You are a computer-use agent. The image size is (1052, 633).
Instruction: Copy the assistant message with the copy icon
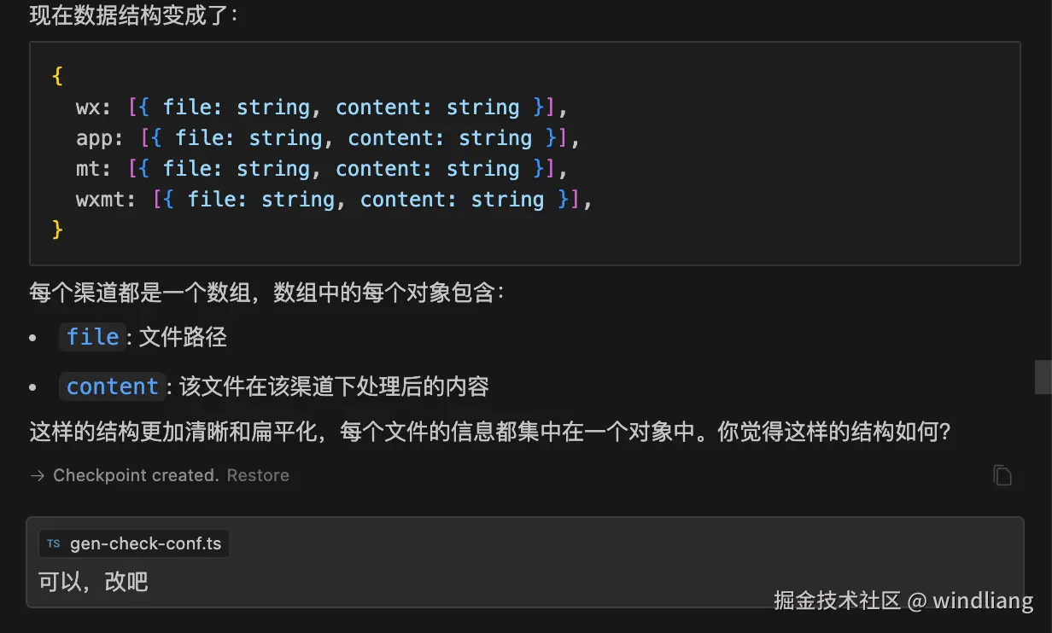[x=1002, y=475]
